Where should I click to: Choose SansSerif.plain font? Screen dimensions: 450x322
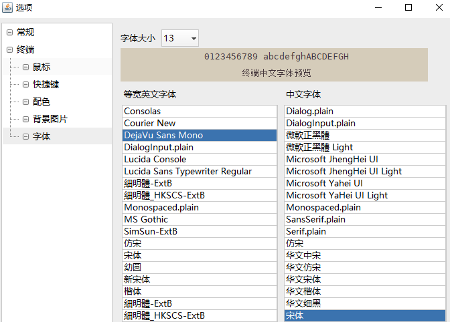tap(365, 219)
